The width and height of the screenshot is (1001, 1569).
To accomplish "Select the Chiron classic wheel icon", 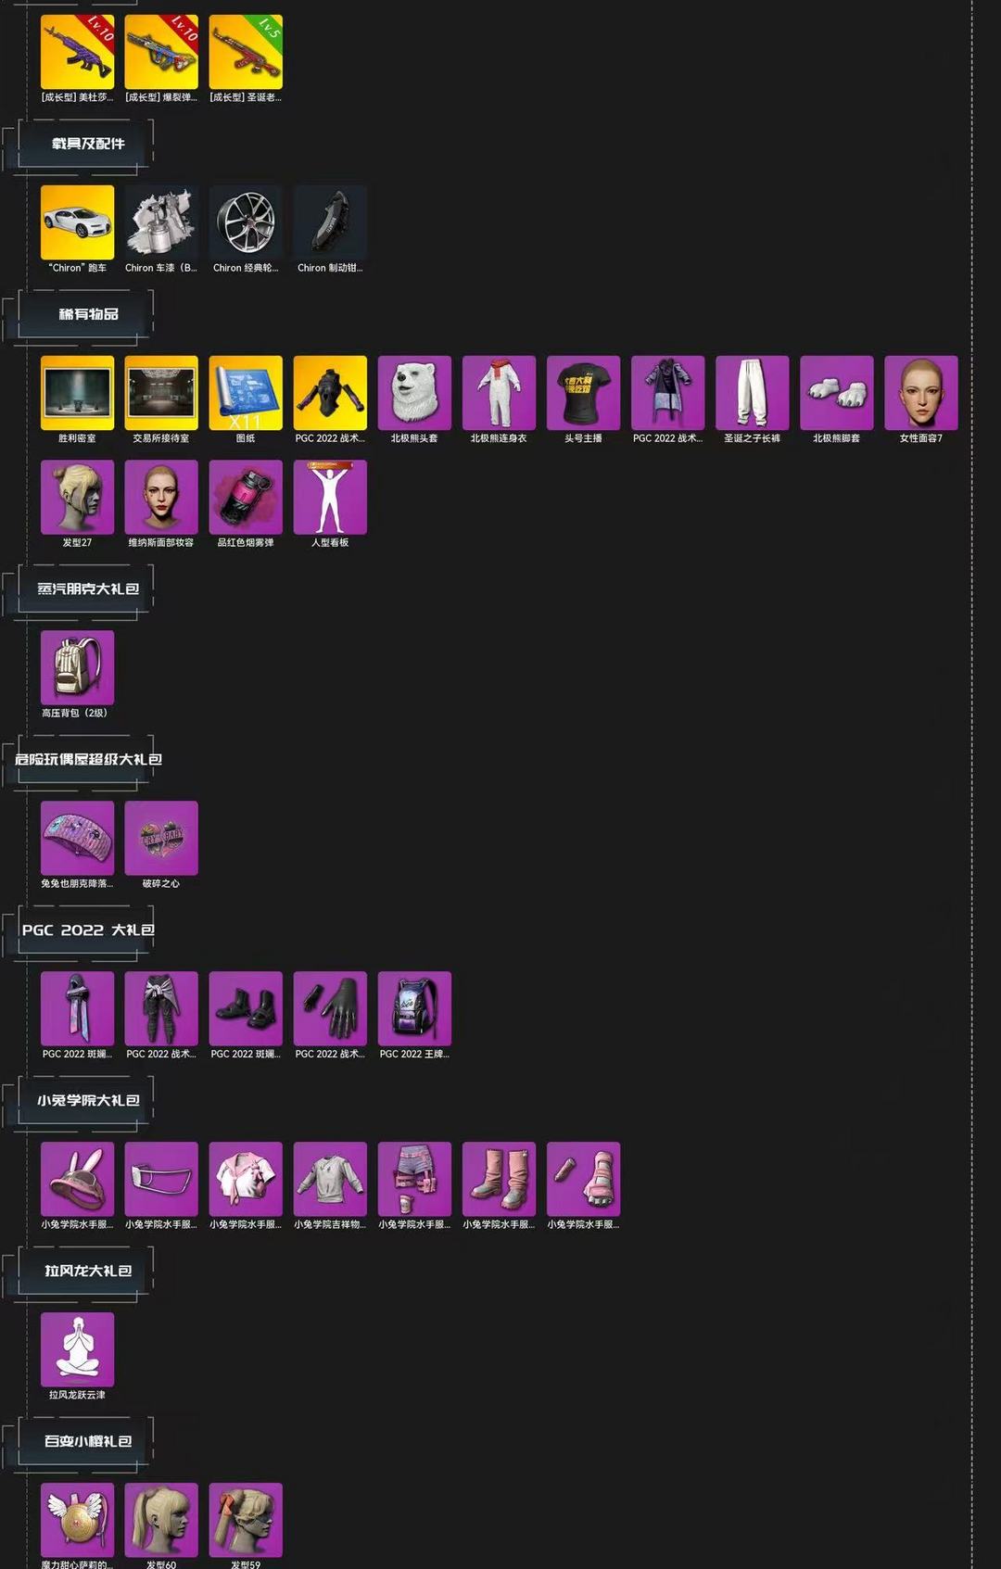I will pyautogui.click(x=246, y=222).
